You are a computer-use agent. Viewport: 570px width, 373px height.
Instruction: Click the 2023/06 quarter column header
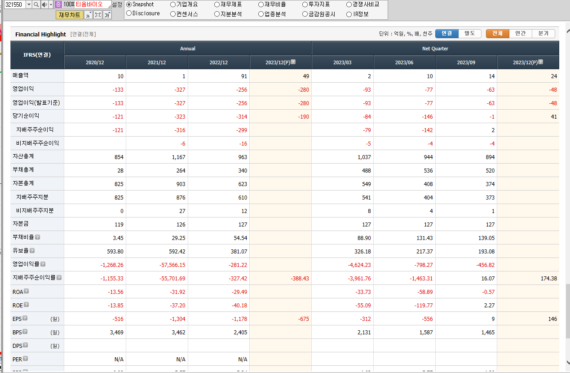pyautogui.click(x=404, y=62)
